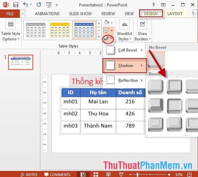This screenshot has height=177, width=198.
Task: Apply the second bevel in row two
Action: click(174, 106)
